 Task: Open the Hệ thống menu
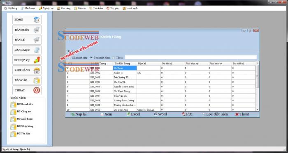pos(11,8)
